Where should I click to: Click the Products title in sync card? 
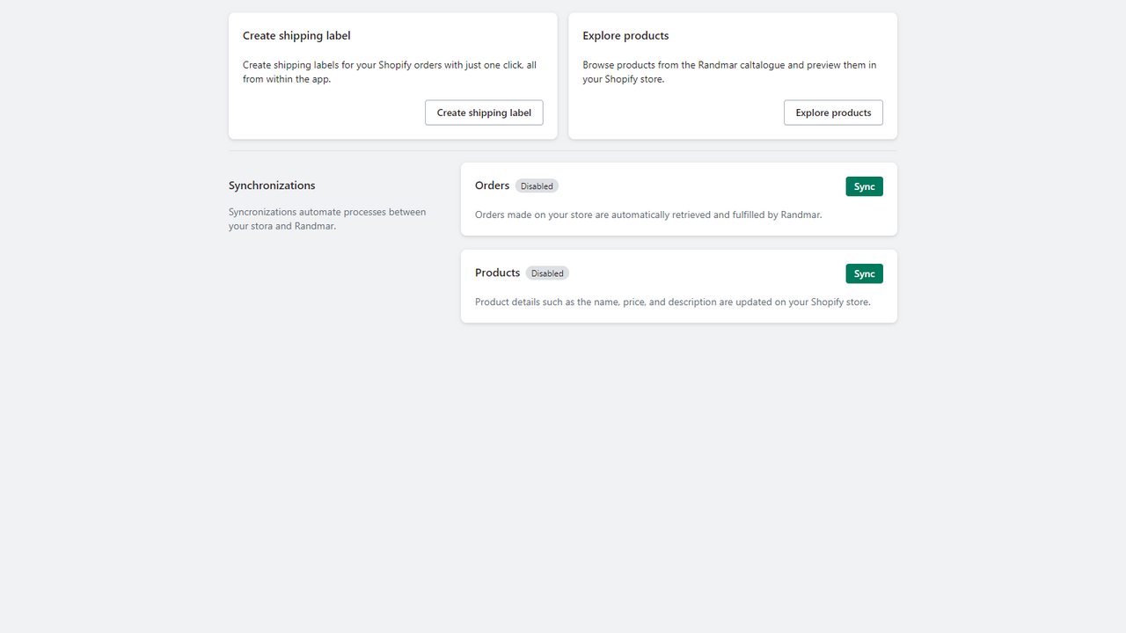(497, 273)
